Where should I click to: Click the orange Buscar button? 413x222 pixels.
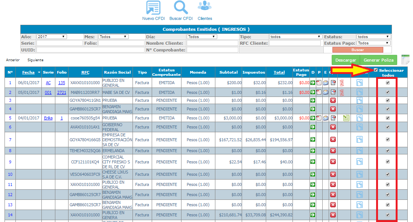(x=358, y=50)
